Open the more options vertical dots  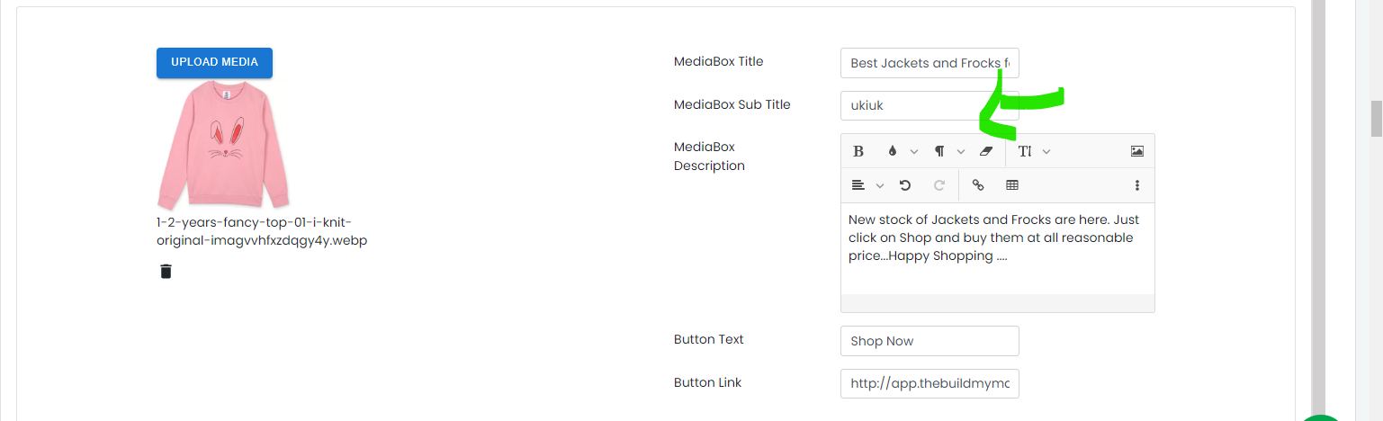point(1137,185)
